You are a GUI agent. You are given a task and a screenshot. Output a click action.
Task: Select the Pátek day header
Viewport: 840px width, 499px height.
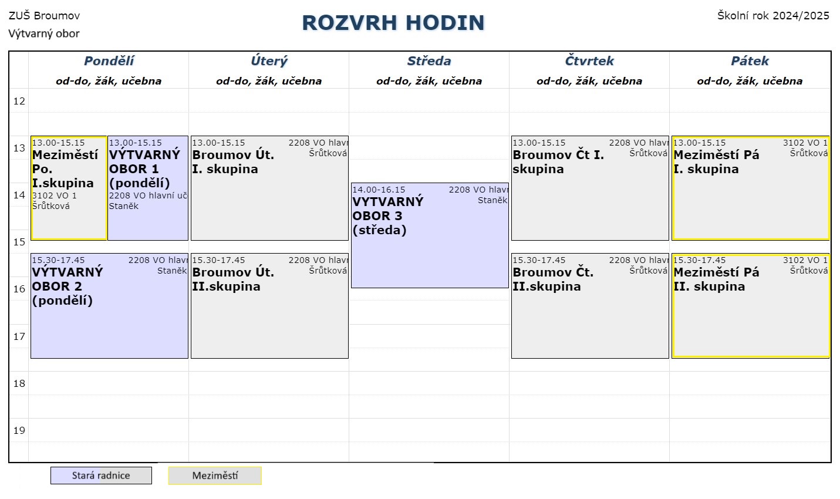coord(750,61)
